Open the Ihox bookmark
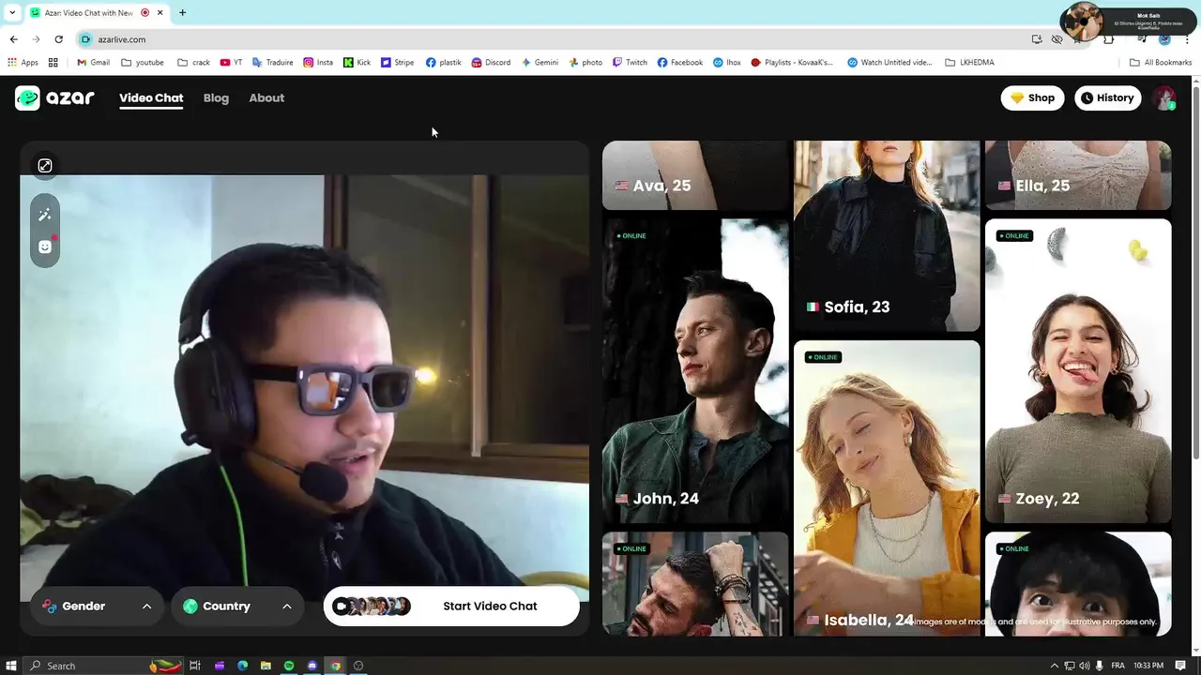 click(727, 63)
